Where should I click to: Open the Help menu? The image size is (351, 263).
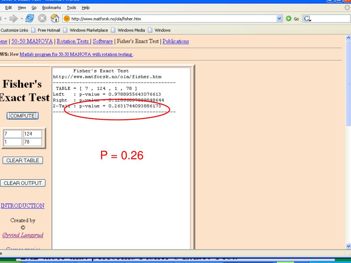coord(85,8)
